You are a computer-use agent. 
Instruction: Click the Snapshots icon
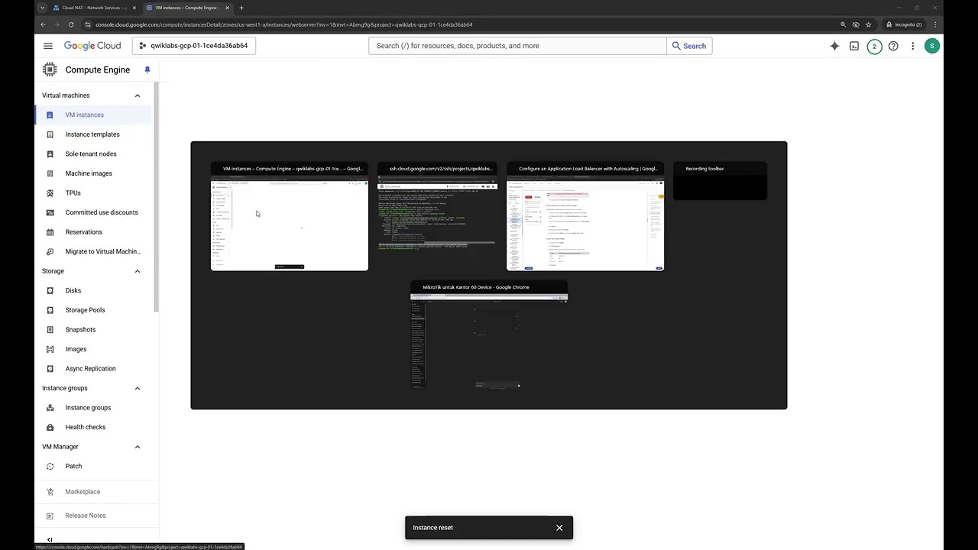[x=50, y=329]
